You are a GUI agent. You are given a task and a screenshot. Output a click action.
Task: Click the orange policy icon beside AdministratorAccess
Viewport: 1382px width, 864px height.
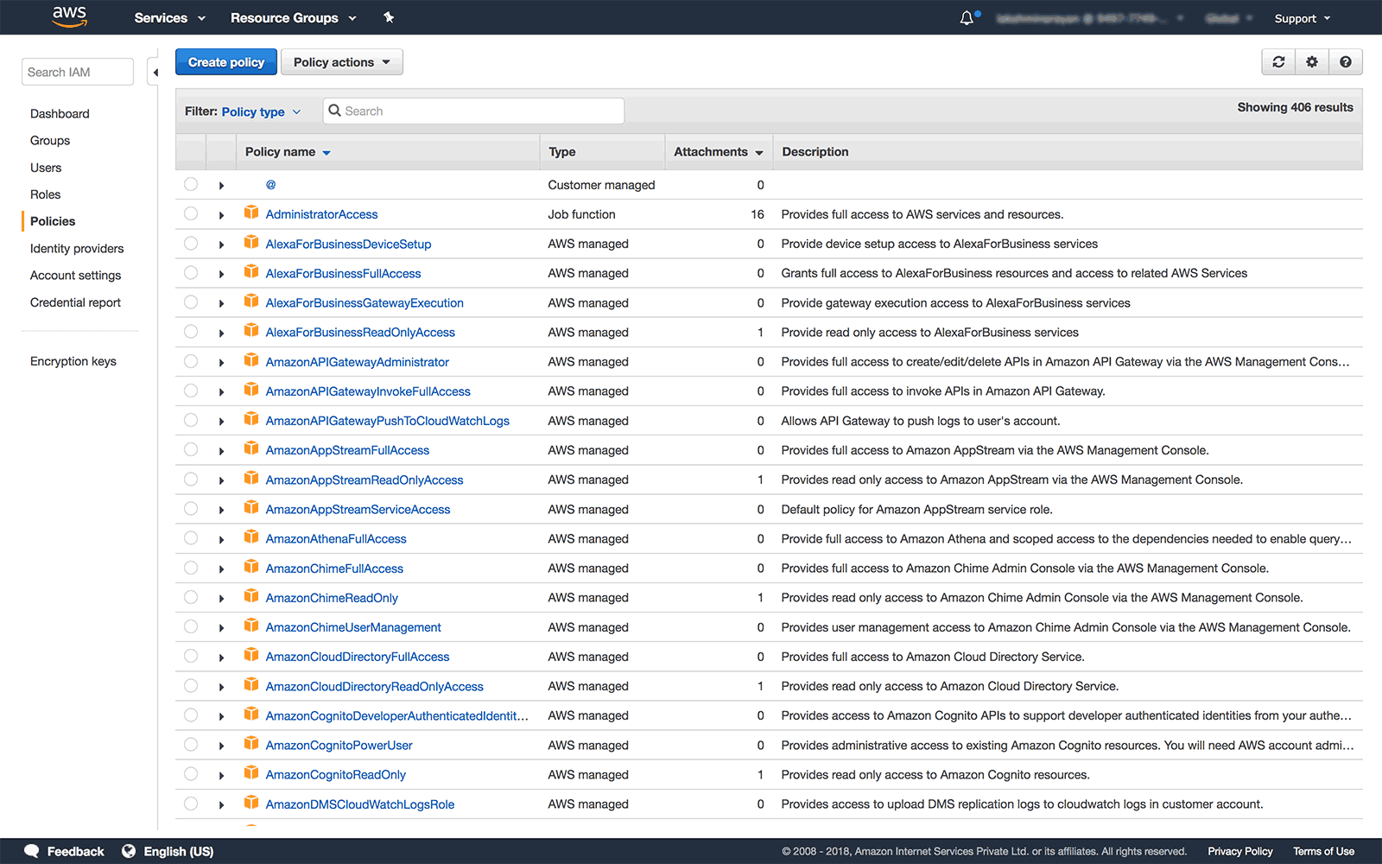coord(251,212)
